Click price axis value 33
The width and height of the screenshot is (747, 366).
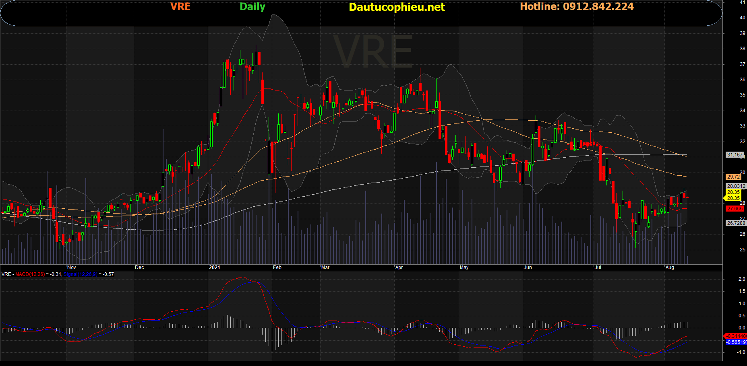click(x=742, y=126)
